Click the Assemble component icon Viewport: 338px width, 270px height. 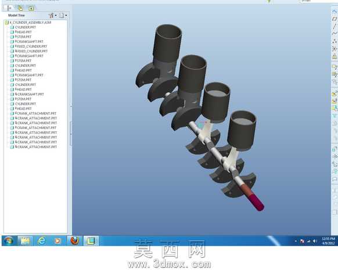tap(335, 93)
